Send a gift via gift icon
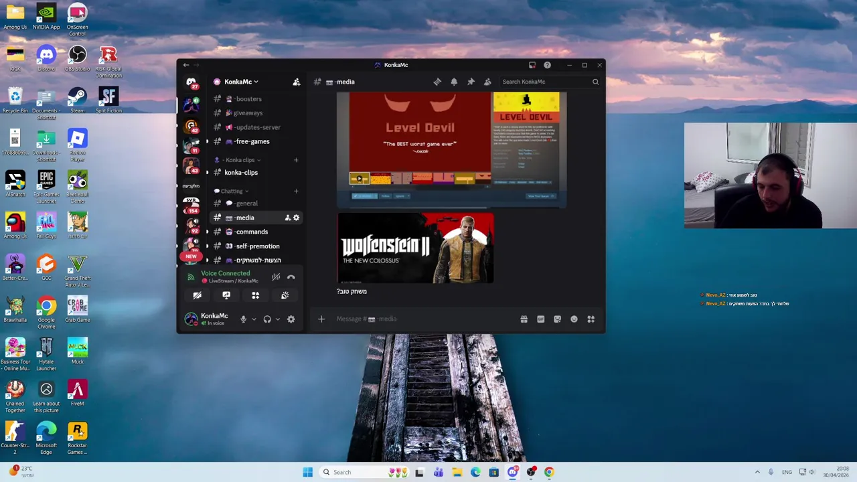The image size is (857, 482). tap(524, 319)
